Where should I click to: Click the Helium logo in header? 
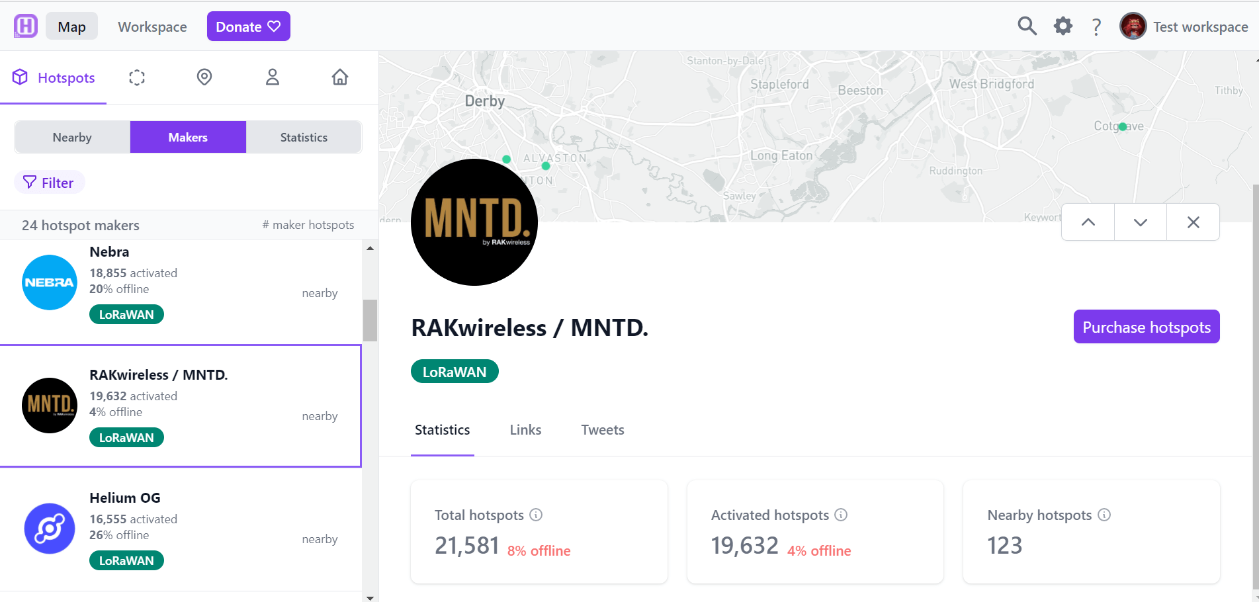point(26,26)
